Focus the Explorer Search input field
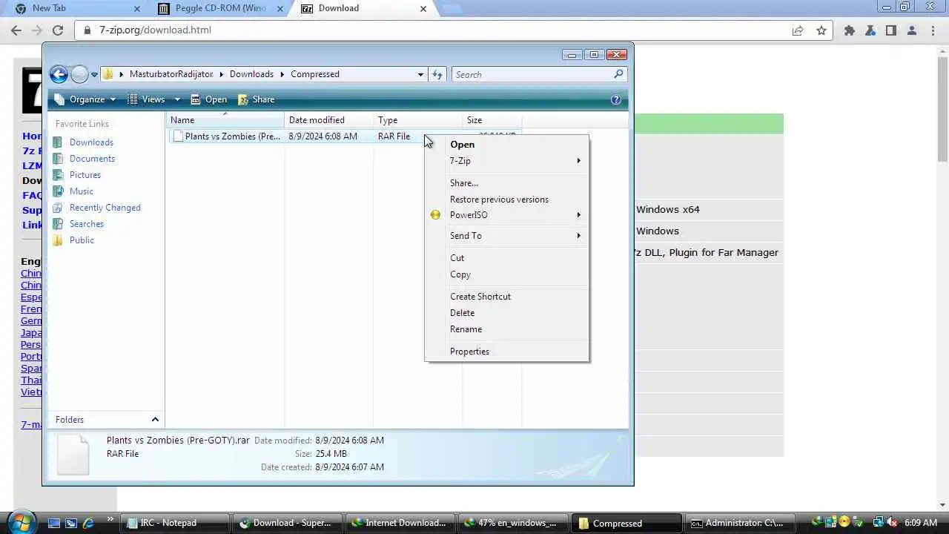Image resolution: width=949 pixels, height=534 pixels. click(532, 74)
